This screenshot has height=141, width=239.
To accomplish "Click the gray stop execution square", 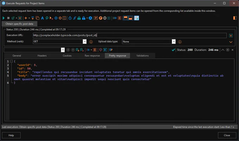I will click(8, 18).
